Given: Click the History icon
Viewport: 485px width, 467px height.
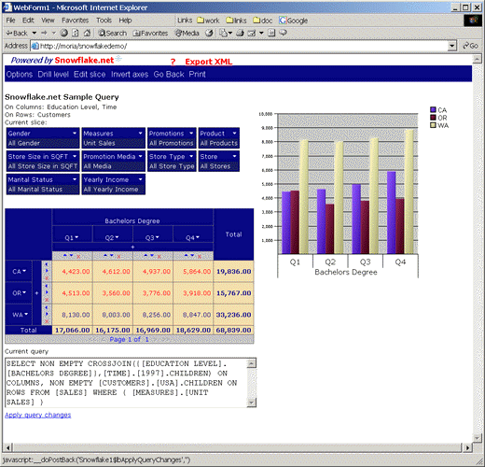Looking at the screenshot, I should click(x=210, y=33).
